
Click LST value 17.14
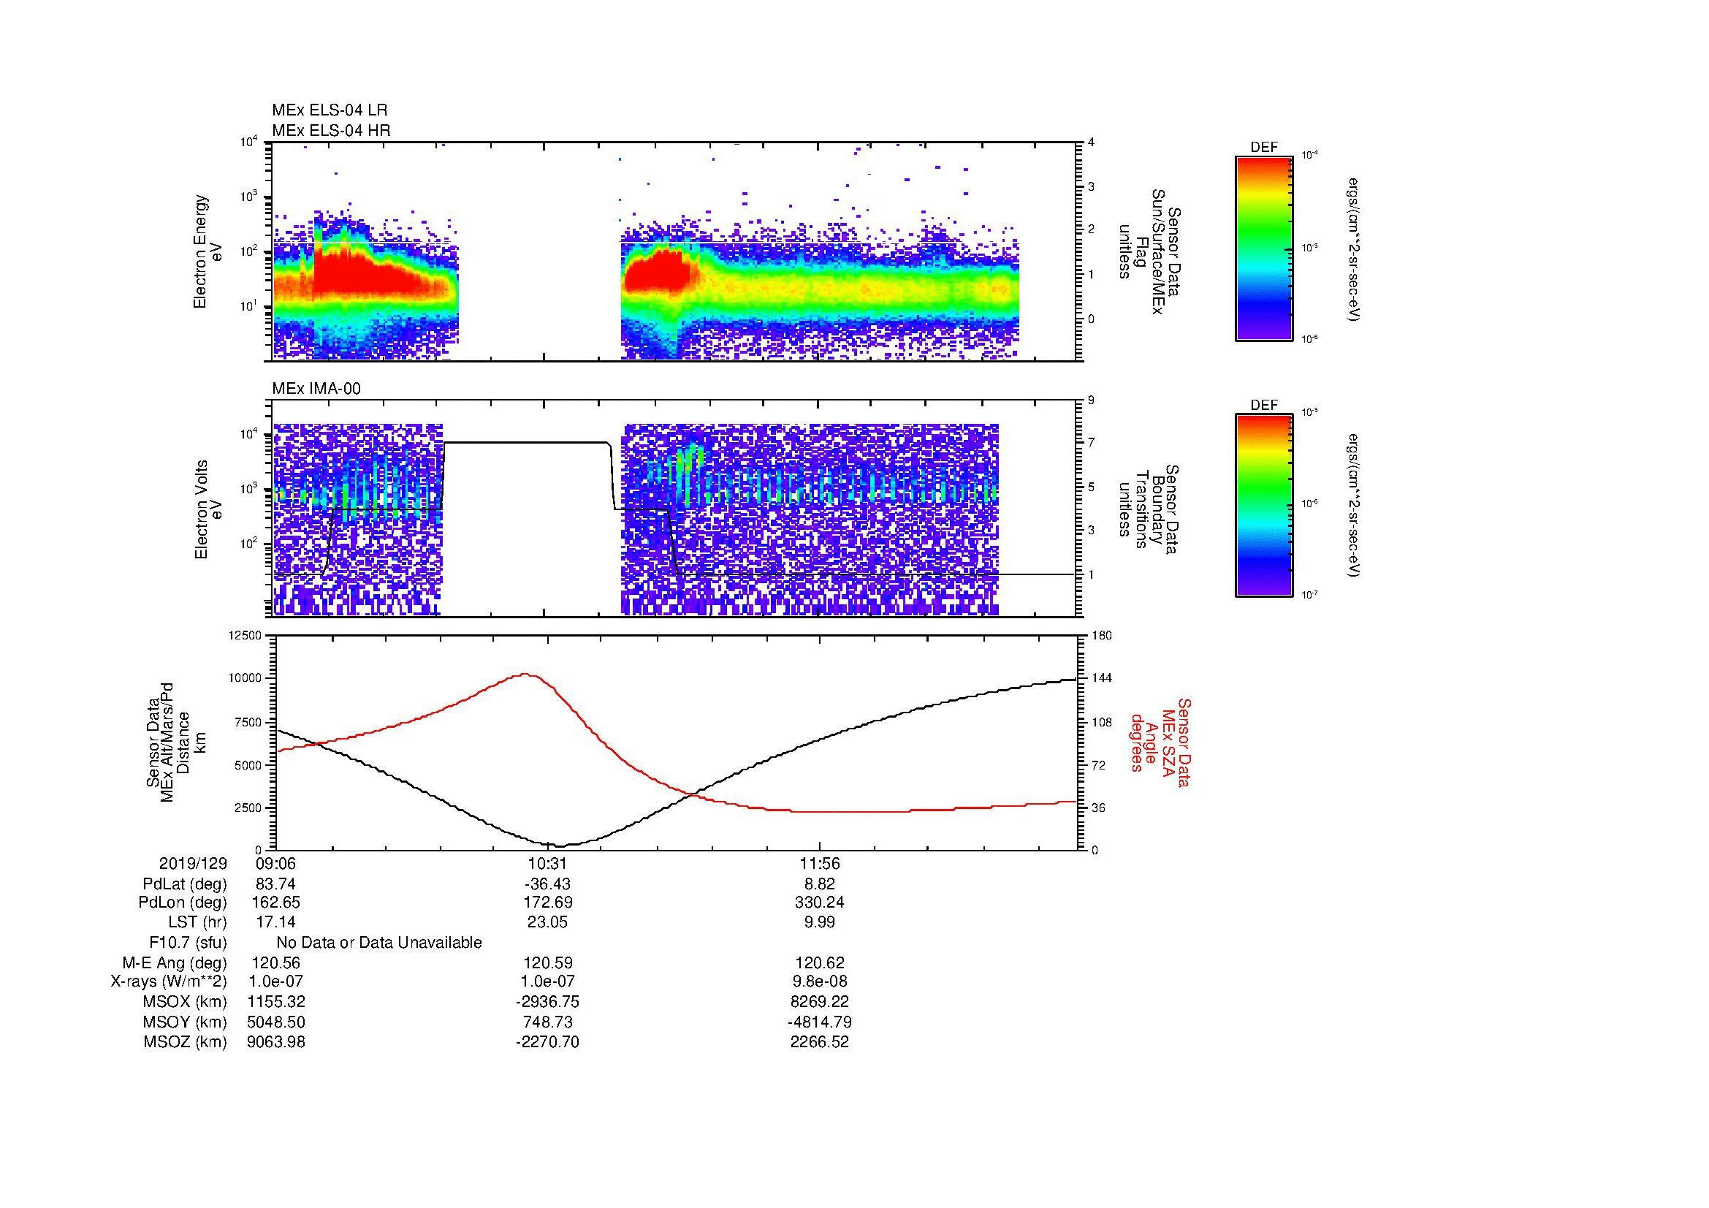tap(275, 922)
